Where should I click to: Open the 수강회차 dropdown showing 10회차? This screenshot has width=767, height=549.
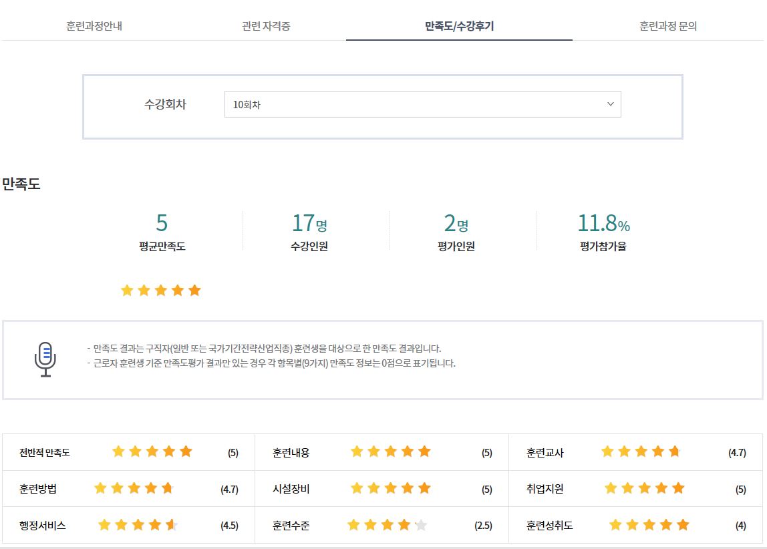(x=422, y=105)
